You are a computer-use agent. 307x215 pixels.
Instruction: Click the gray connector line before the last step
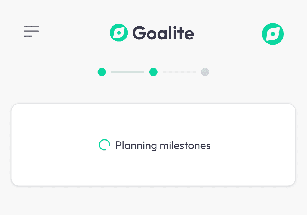click(179, 72)
